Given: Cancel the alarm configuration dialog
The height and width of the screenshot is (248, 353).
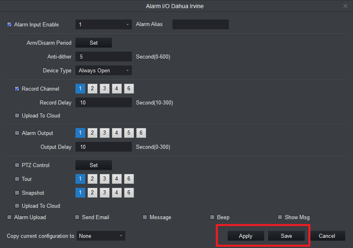Looking at the screenshot, I should 327,236.
